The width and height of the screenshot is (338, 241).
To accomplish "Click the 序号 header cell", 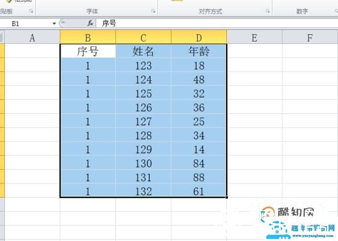I will point(88,51).
